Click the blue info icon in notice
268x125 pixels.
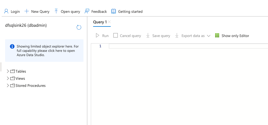pyautogui.click(x=12, y=46)
